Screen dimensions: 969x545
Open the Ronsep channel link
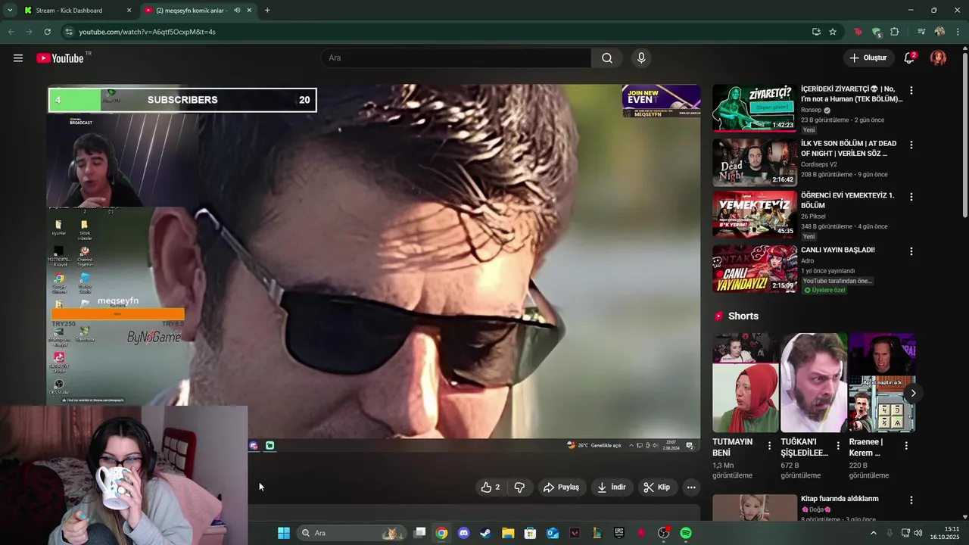pos(811,110)
